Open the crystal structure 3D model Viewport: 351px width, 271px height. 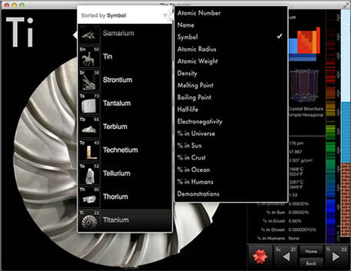point(305,86)
